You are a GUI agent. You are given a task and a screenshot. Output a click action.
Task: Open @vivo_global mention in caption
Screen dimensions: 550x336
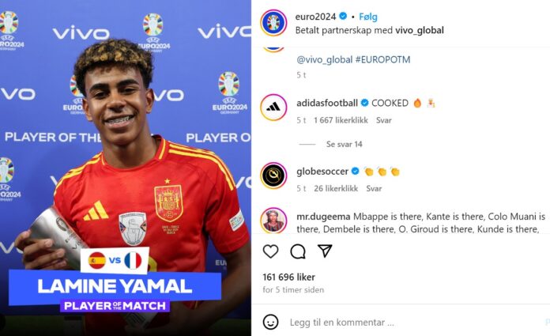tap(325, 59)
